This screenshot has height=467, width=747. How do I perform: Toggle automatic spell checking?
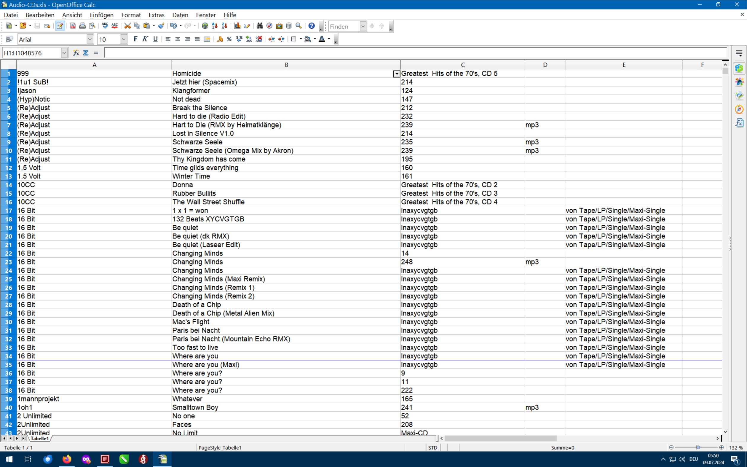tap(114, 26)
